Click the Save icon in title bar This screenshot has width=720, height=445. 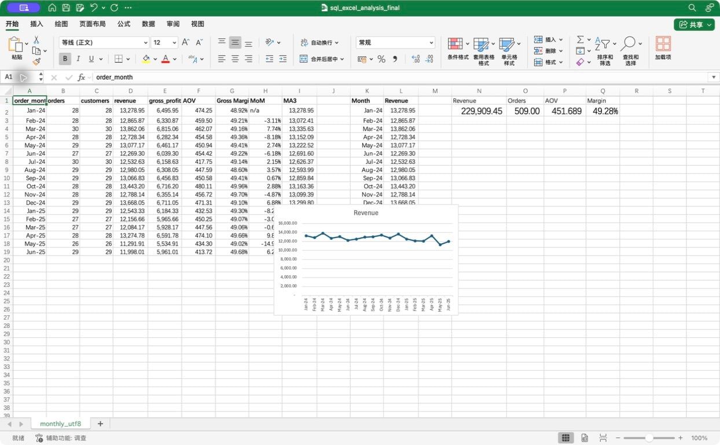[66, 8]
